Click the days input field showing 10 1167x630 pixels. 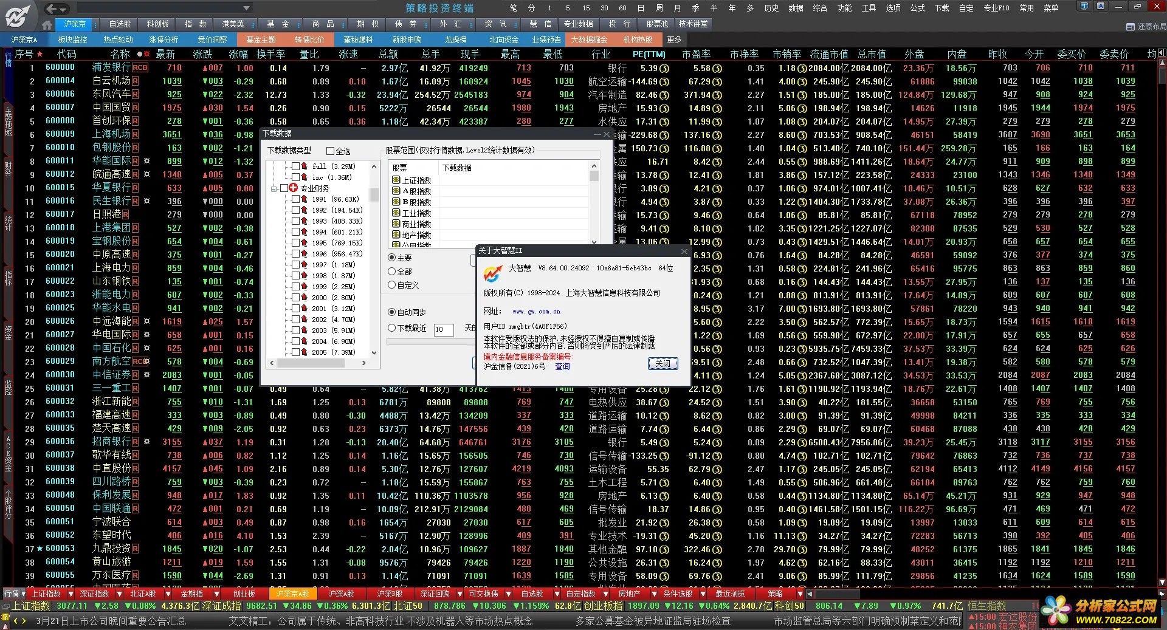[x=444, y=329]
